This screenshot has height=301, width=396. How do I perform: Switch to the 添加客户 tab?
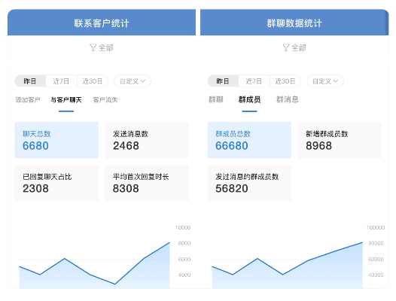coord(28,100)
